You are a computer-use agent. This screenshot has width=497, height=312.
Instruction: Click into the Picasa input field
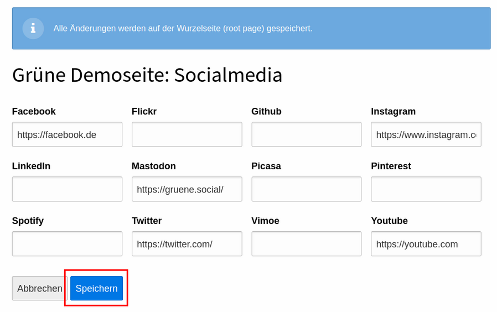(x=307, y=189)
